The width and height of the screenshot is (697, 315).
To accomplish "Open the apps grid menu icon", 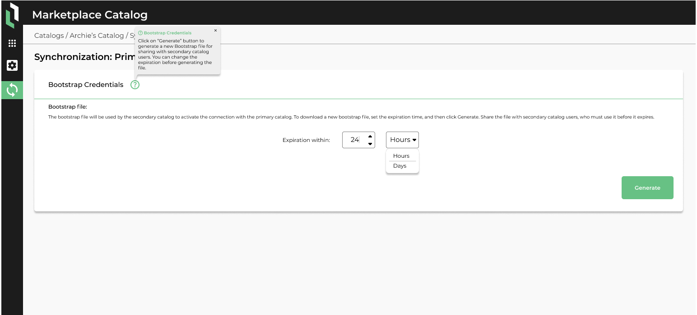I will click(12, 43).
